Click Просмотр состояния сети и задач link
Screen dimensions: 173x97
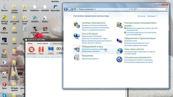(94, 39)
